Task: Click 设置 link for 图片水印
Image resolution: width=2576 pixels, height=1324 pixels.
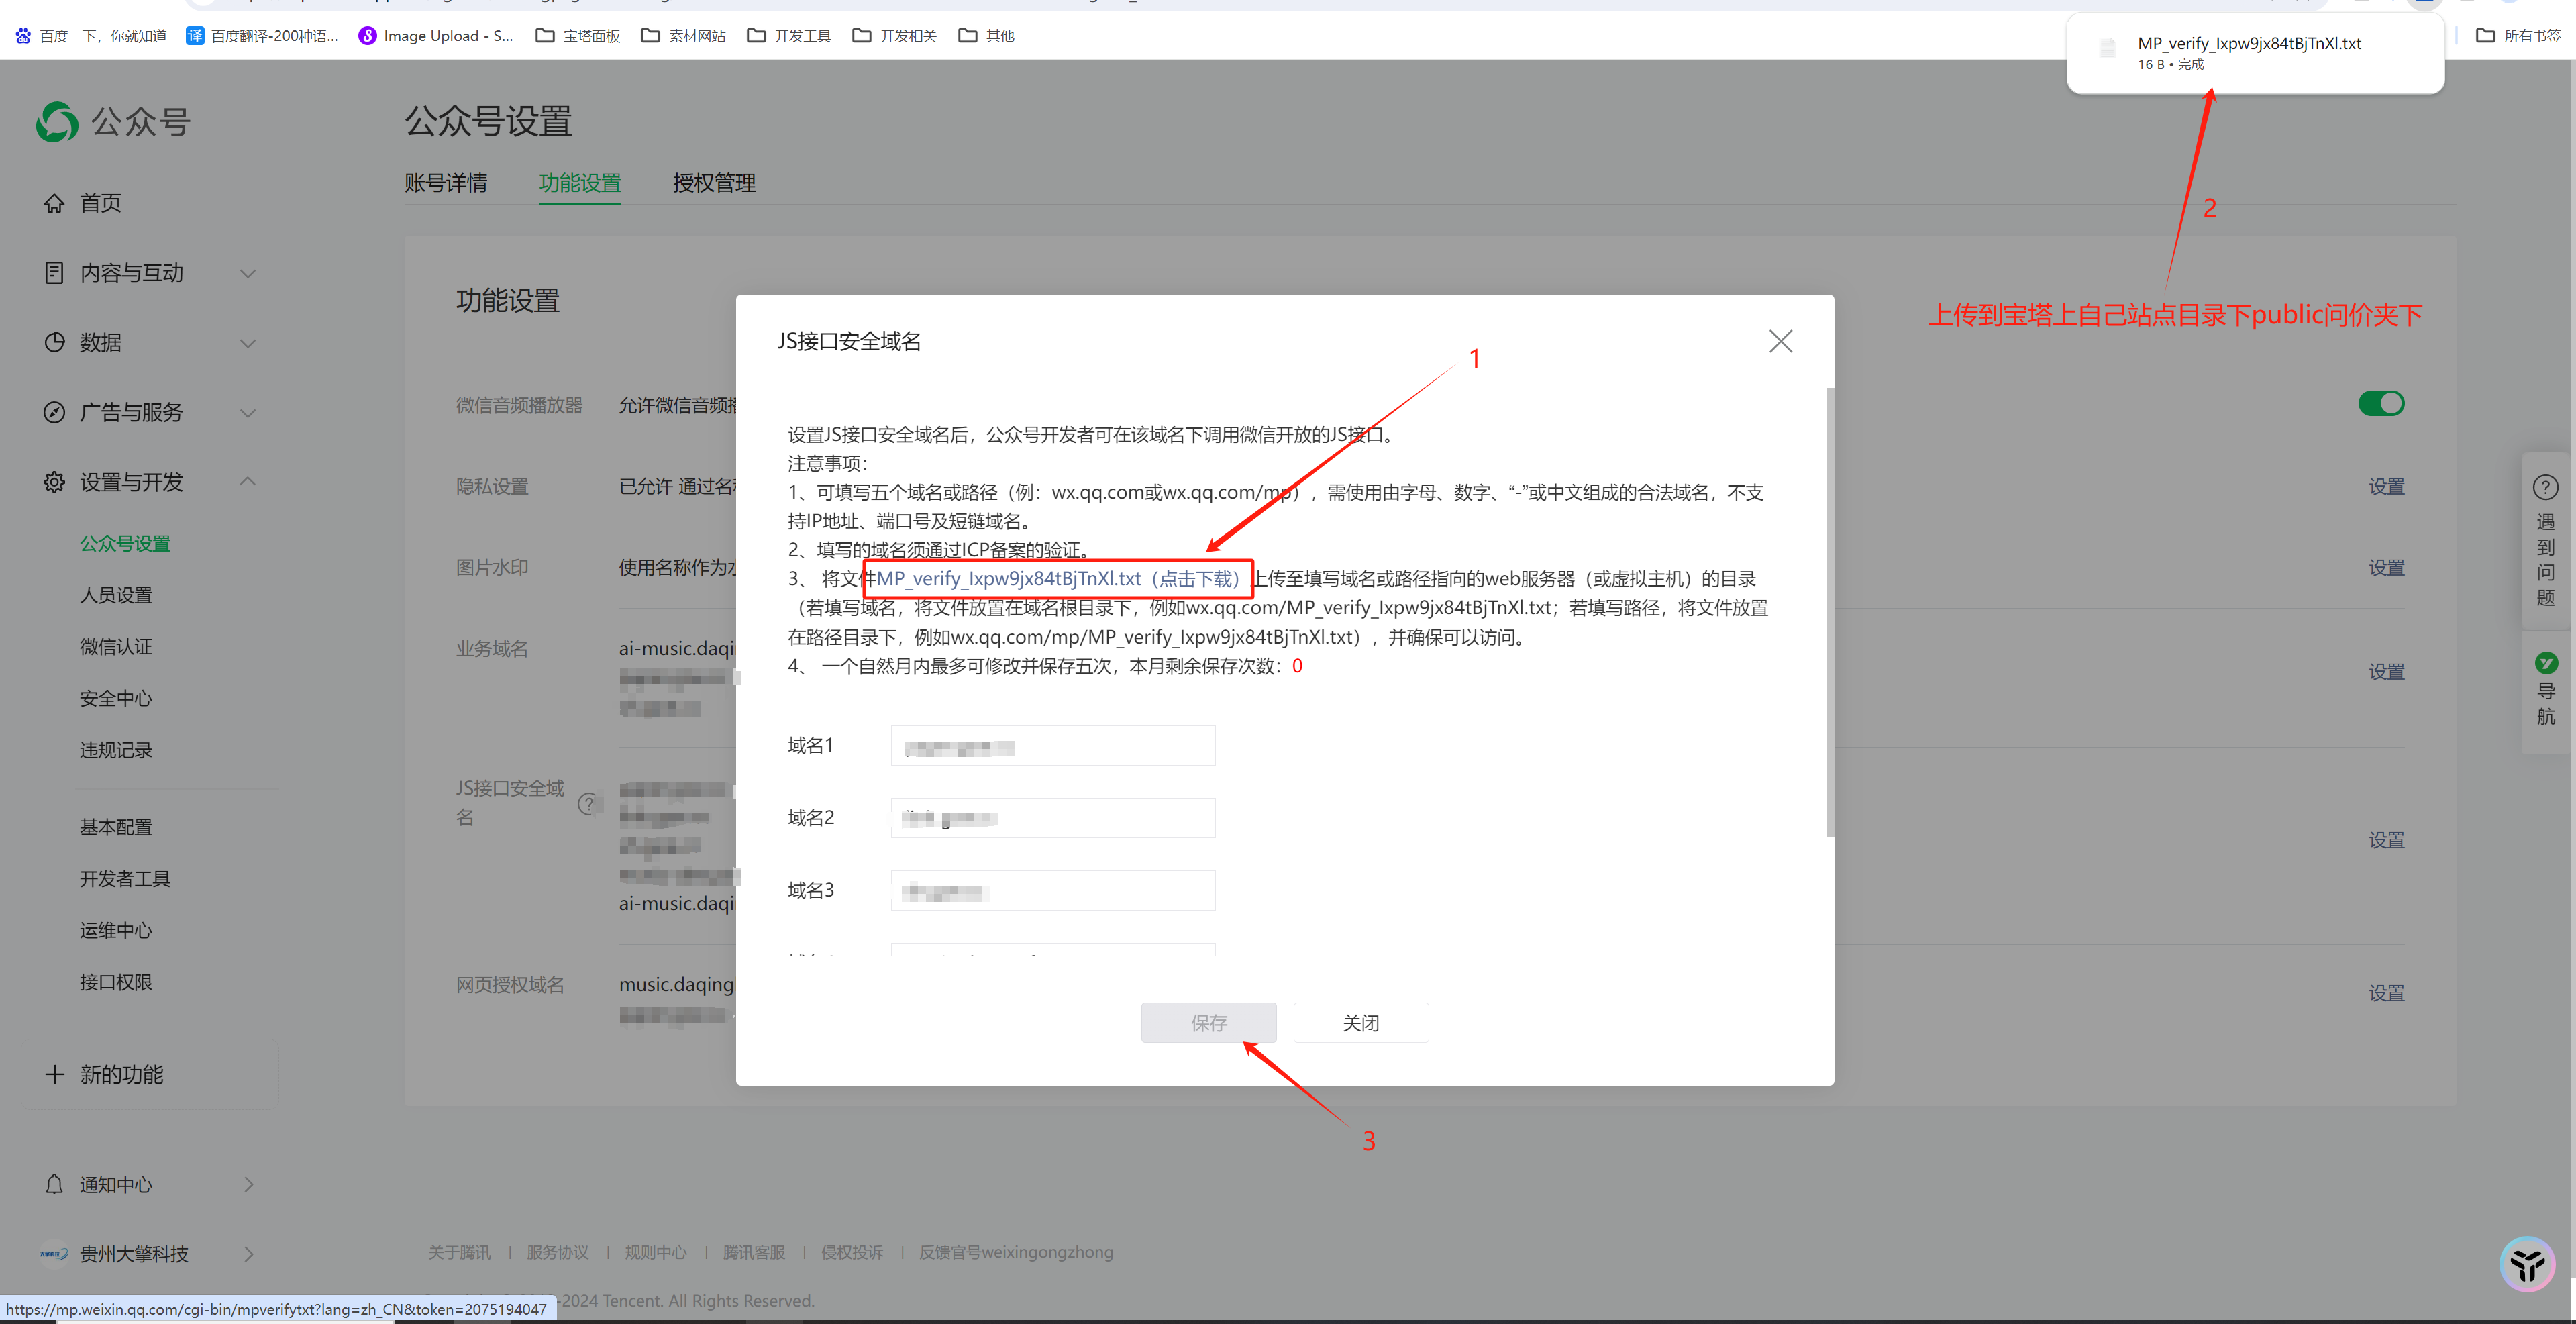Action: (2386, 567)
